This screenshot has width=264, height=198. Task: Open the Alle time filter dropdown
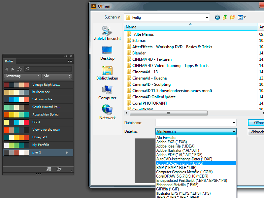(x=57, y=76)
